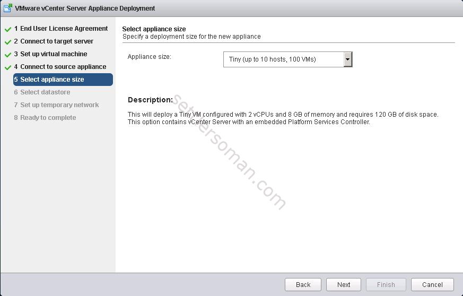463x296 pixels.
Task: Click the 'Specify a deployment size for the new appliance' text
Action: (x=191, y=37)
